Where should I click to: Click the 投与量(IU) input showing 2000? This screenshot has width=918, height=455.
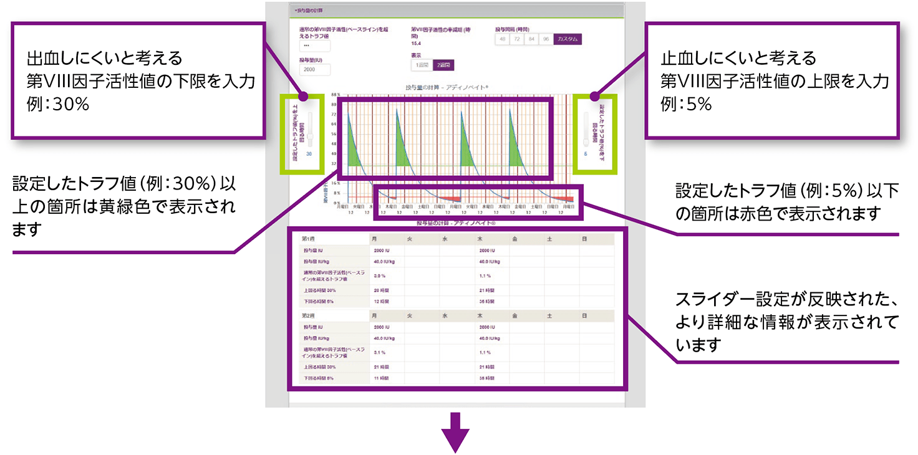(315, 70)
